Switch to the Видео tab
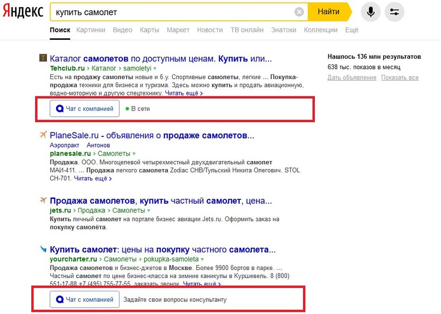Screen dimensions: 441x314 (122, 30)
